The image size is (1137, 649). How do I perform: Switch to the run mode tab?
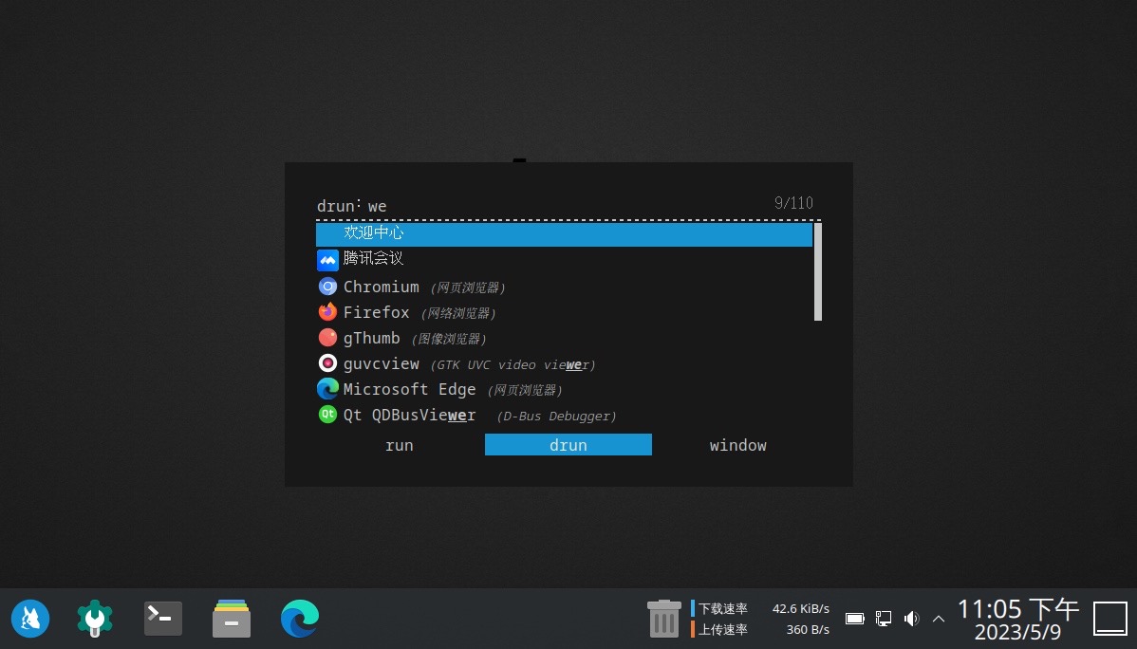[400, 445]
